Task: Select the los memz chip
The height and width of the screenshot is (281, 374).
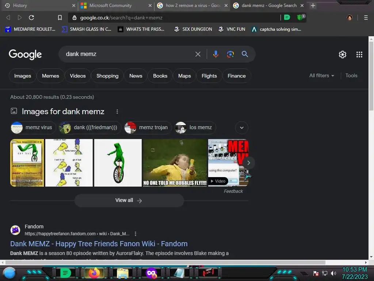Action: coord(195,128)
